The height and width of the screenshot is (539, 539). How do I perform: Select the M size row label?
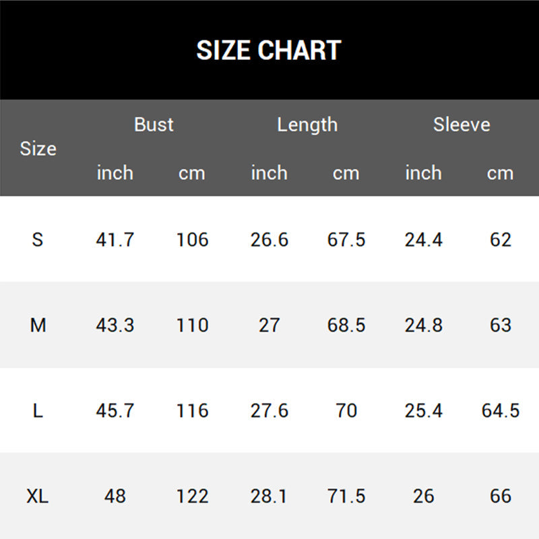point(38,325)
